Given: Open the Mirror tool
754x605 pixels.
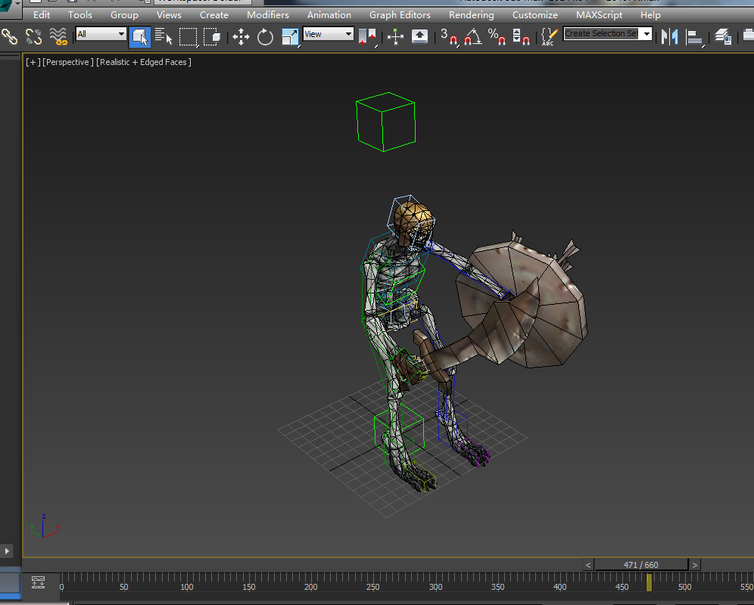Looking at the screenshot, I should pos(669,36).
